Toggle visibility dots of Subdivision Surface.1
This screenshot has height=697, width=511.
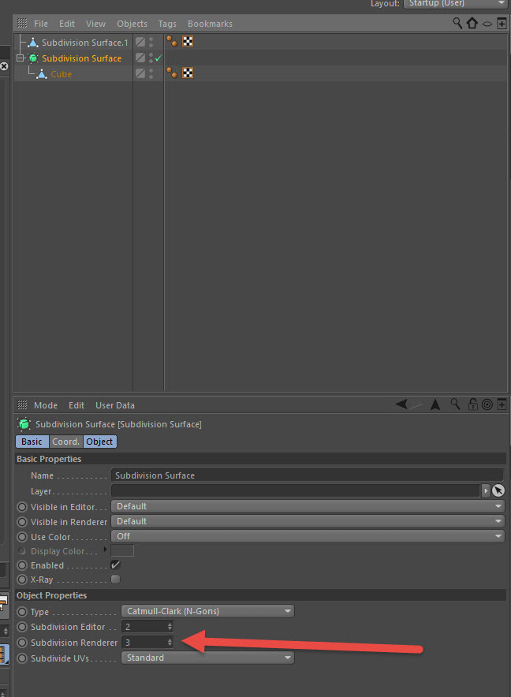tap(151, 43)
